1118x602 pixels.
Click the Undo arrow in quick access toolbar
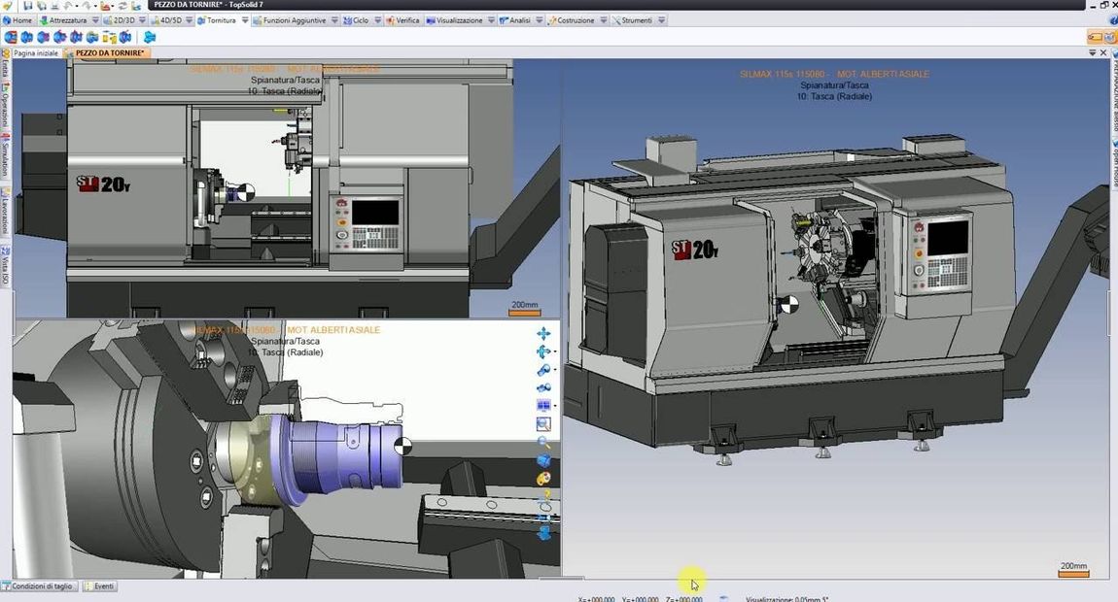coord(69,6)
